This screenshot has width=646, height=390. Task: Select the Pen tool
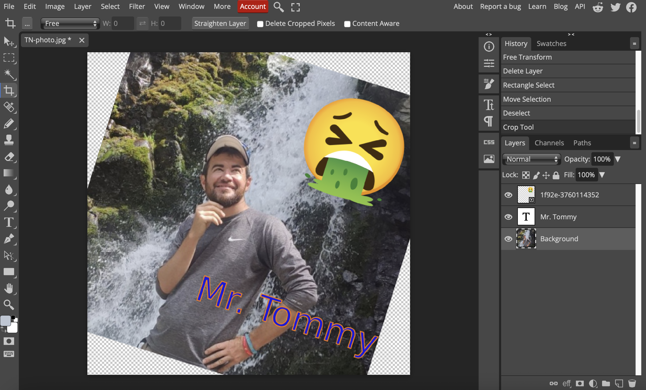tap(9, 238)
